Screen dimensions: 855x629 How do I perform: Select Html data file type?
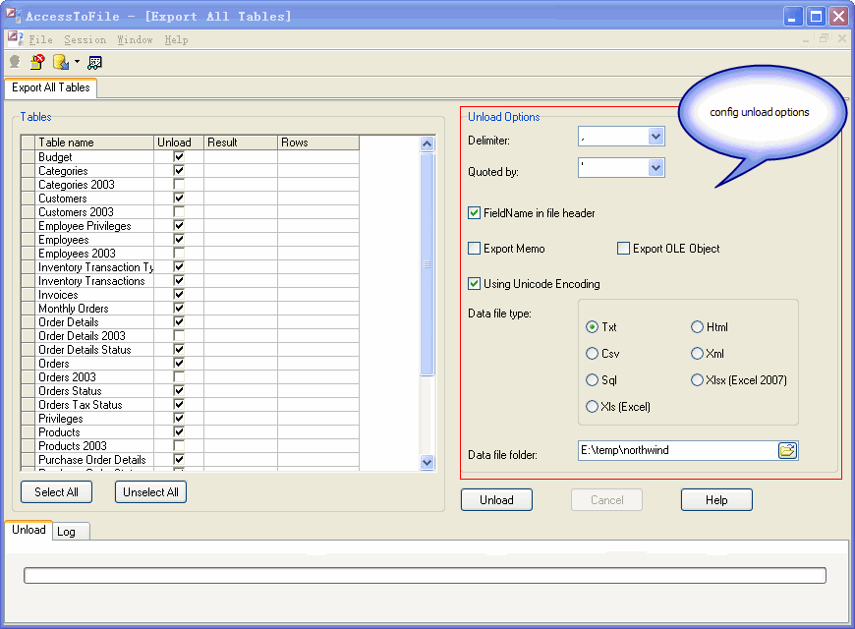[x=697, y=327]
